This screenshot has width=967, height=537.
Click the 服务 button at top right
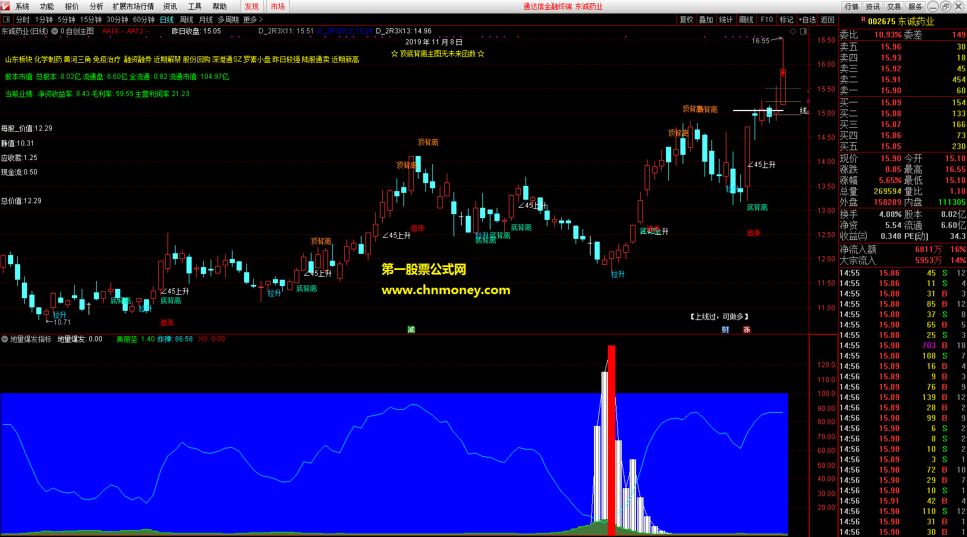pos(915,6)
